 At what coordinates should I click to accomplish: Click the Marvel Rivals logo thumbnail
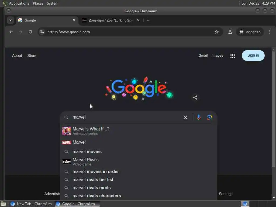67,162
